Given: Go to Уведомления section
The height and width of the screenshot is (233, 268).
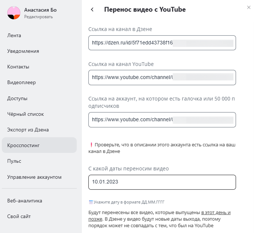Looking at the screenshot, I should click(23, 51).
